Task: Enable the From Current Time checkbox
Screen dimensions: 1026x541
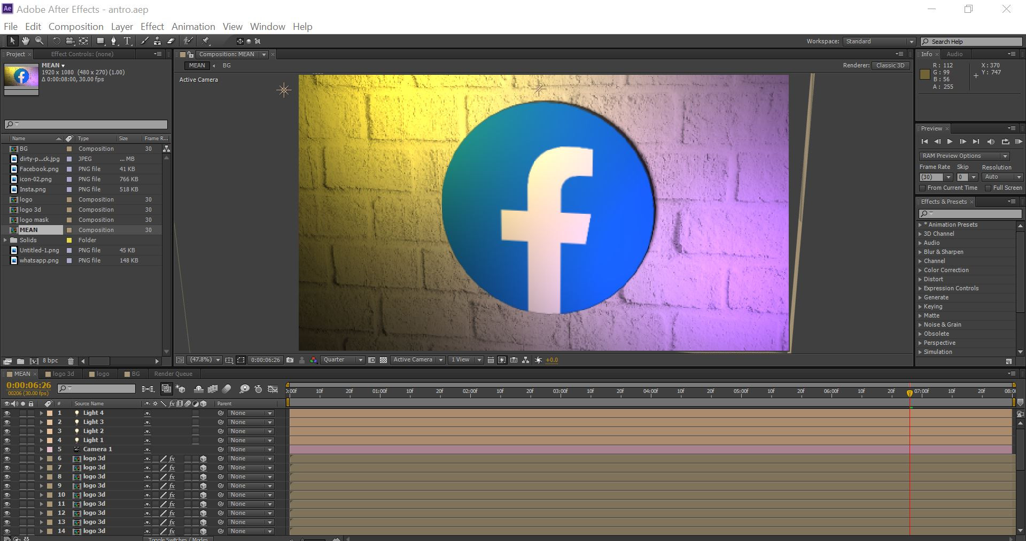Action: (922, 188)
